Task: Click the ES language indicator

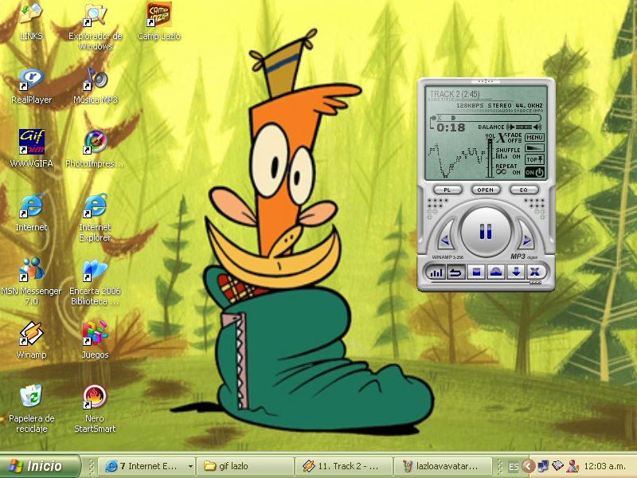Action: (514, 467)
